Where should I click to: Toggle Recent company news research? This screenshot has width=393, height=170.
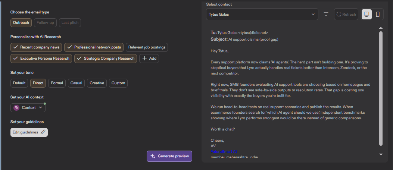[36, 47]
